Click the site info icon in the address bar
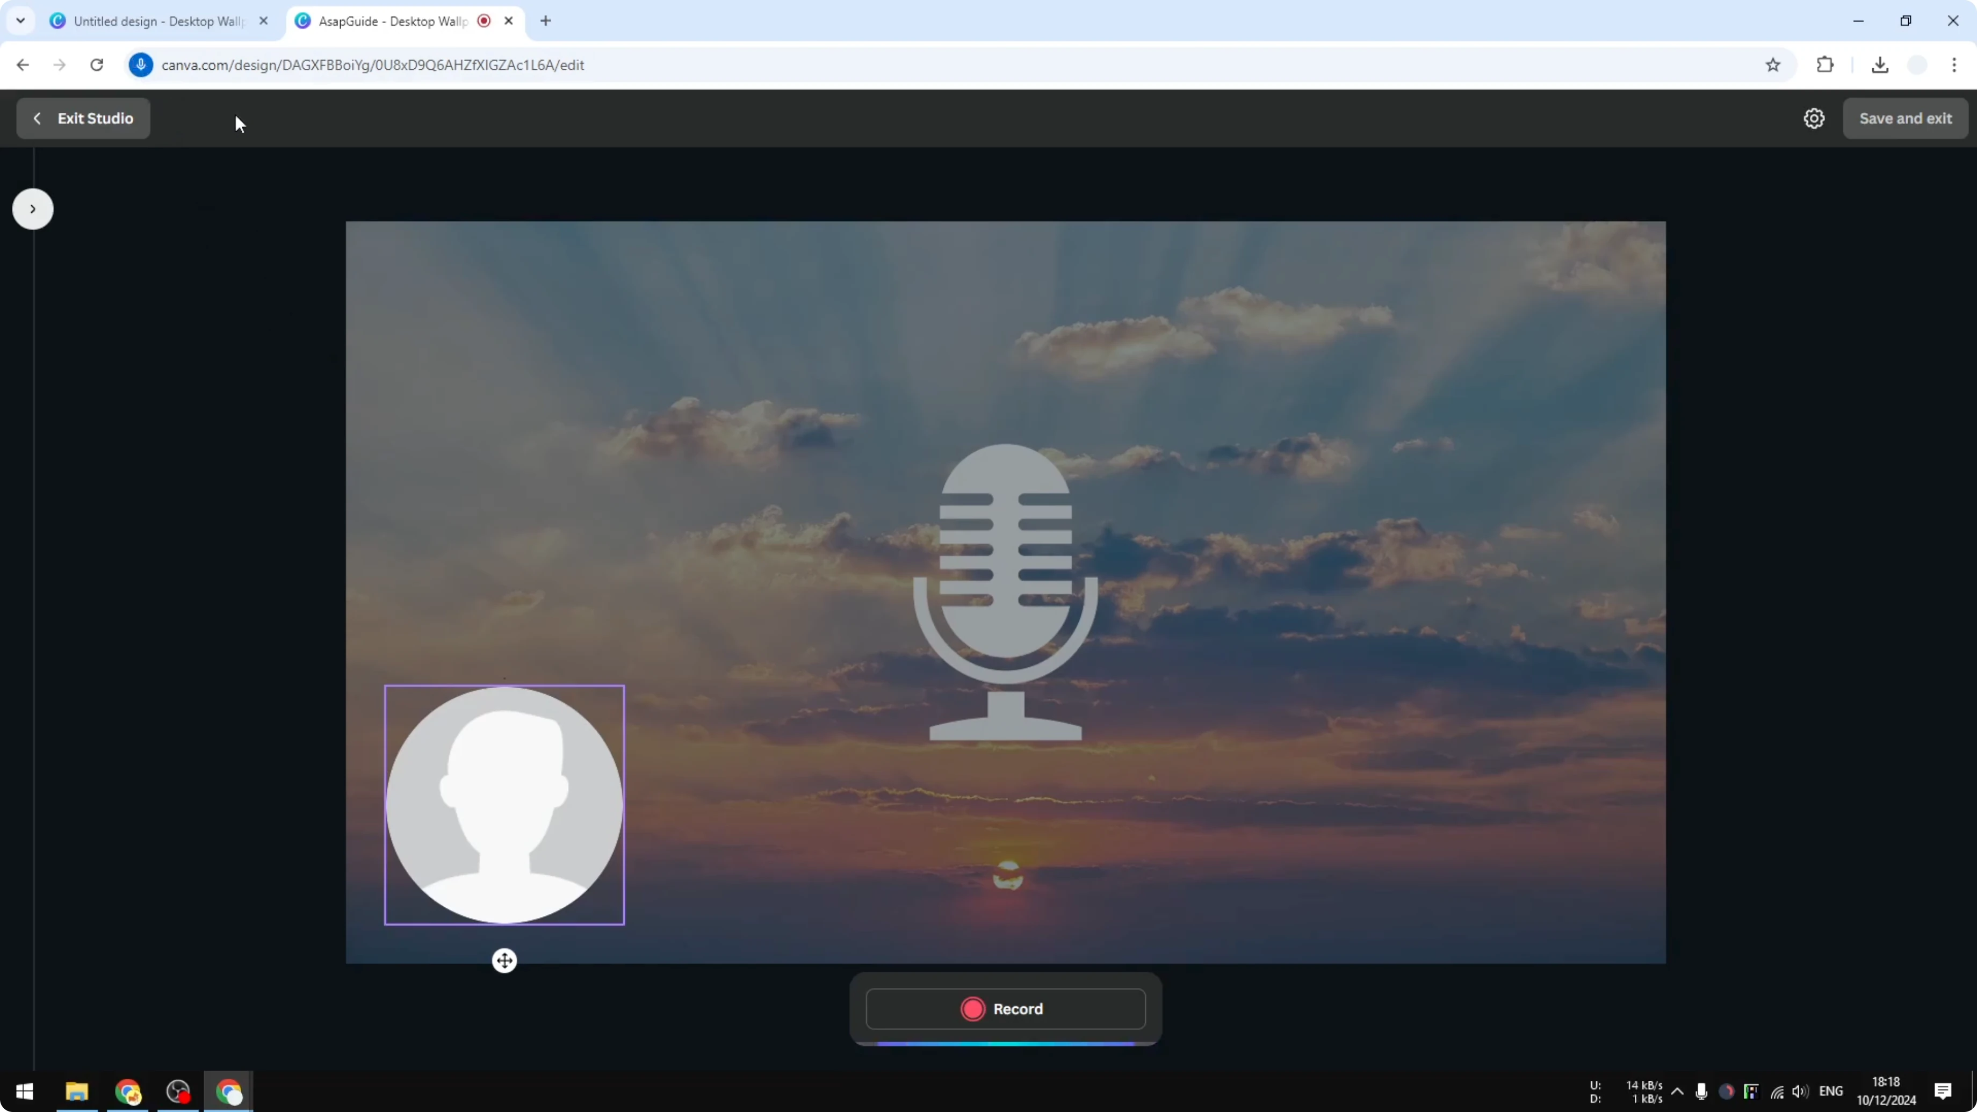The height and width of the screenshot is (1112, 1977). click(x=141, y=65)
